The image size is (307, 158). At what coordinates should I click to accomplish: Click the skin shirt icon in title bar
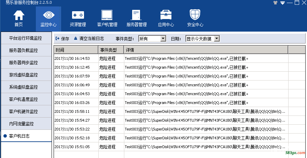pos(275,3)
